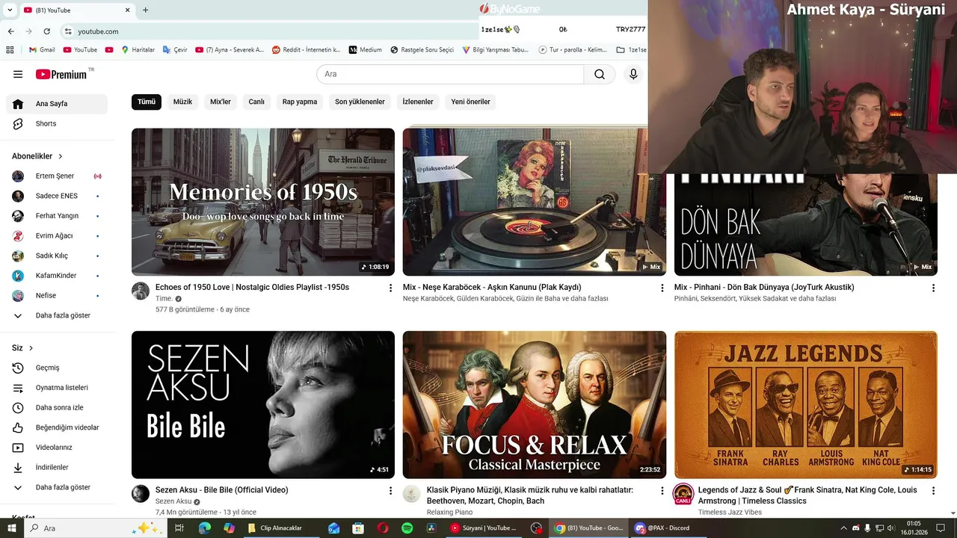The height and width of the screenshot is (538, 957).
Task: Open Geçmiş watch history
Action: (x=57, y=368)
